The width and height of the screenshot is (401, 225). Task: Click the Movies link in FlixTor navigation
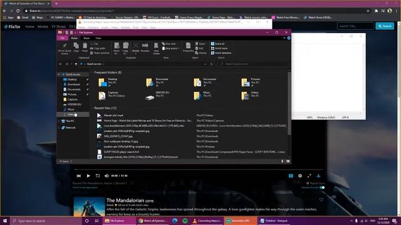click(43, 26)
